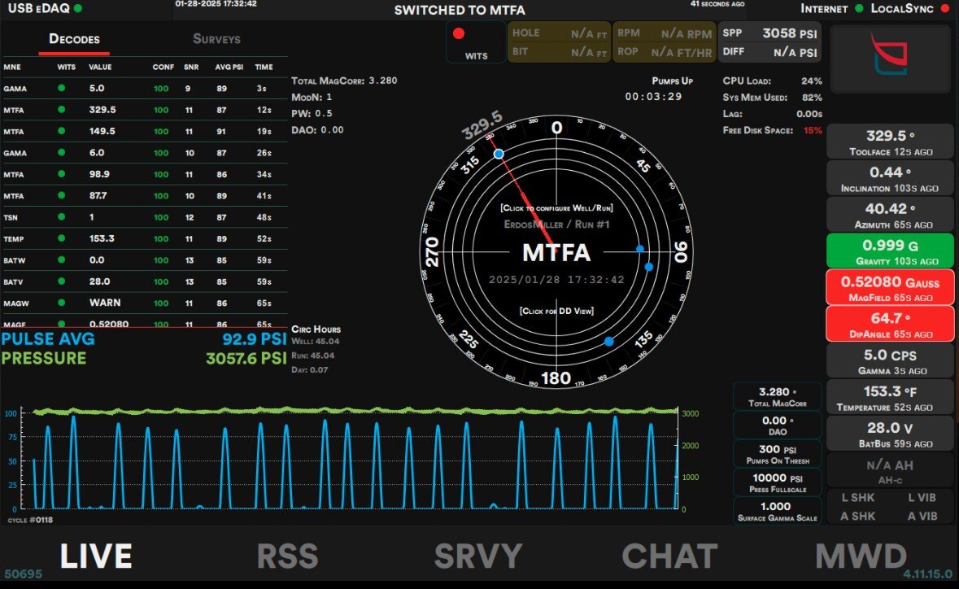Click the ROP N/A FT/HR field

click(665, 52)
